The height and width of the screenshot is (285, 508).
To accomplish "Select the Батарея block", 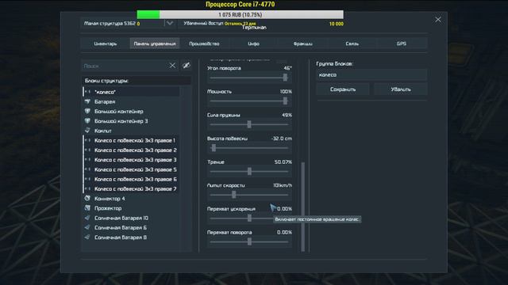I will [x=131, y=101].
